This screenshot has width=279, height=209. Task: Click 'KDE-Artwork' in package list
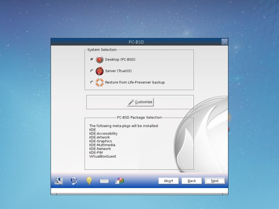pos(99,138)
